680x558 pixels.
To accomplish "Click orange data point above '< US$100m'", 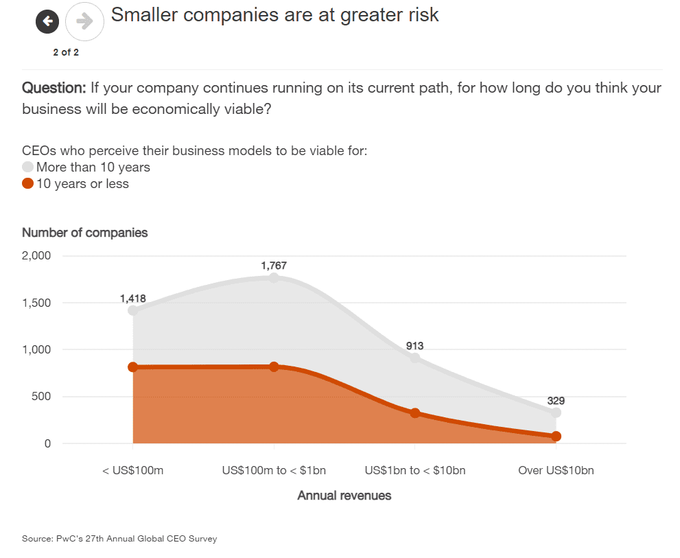I will tap(133, 367).
